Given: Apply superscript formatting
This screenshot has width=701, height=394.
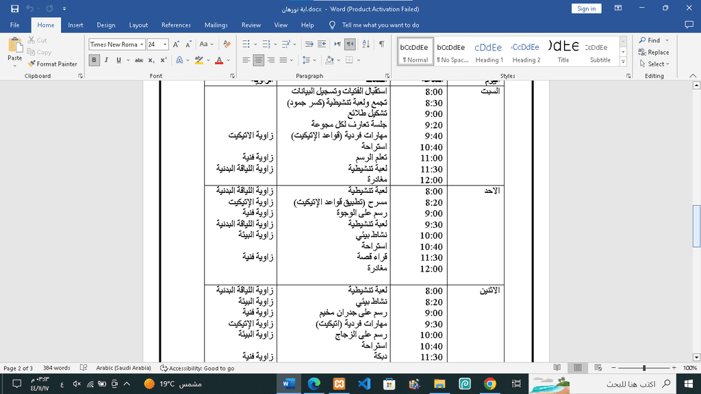Looking at the screenshot, I should pos(164,60).
